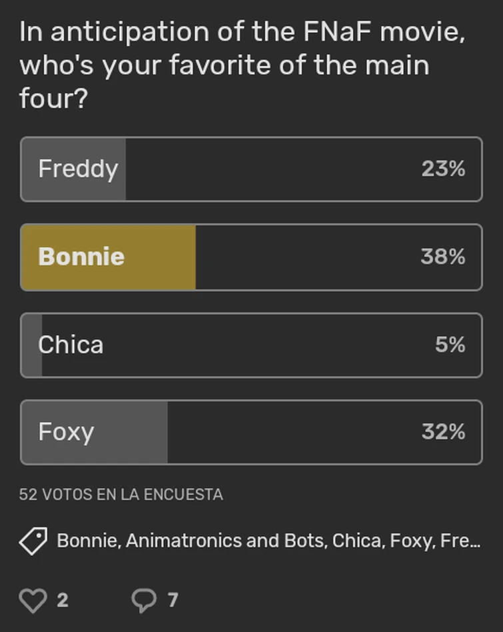Choose Chica as the poll answer
The height and width of the screenshot is (632, 503).
[71, 345]
